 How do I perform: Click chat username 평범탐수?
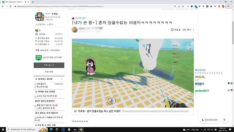coord(199,84)
